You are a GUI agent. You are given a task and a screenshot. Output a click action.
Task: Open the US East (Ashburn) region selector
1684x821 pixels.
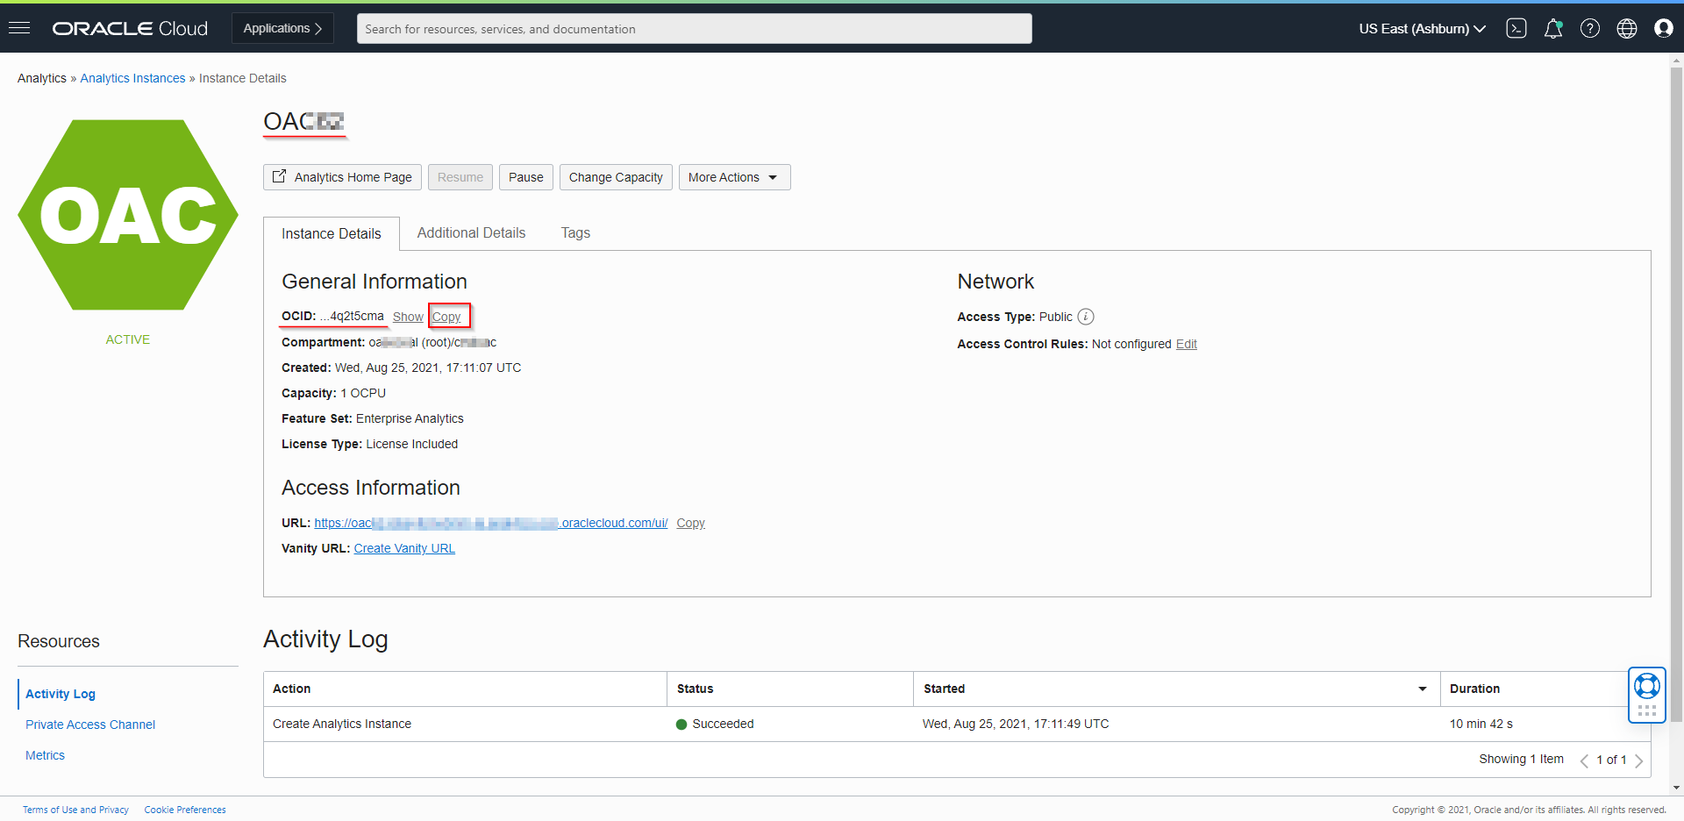click(1423, 28)
